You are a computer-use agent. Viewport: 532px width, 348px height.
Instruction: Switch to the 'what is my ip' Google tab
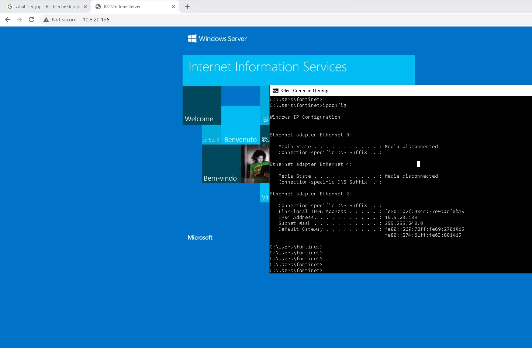(46, 7)
